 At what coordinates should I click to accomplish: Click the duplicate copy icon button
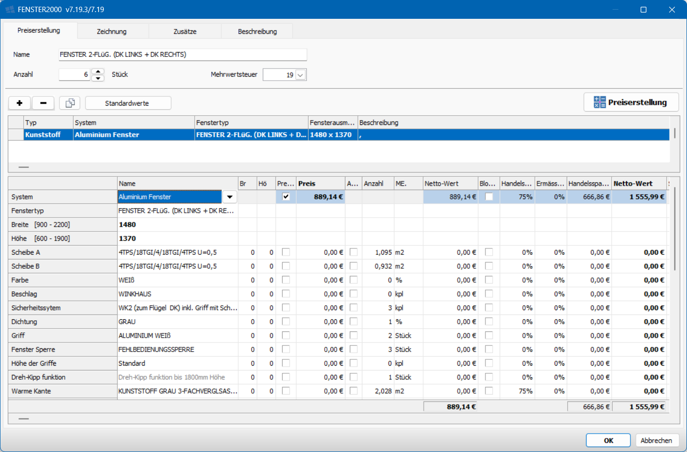click(x=70, y=103)
